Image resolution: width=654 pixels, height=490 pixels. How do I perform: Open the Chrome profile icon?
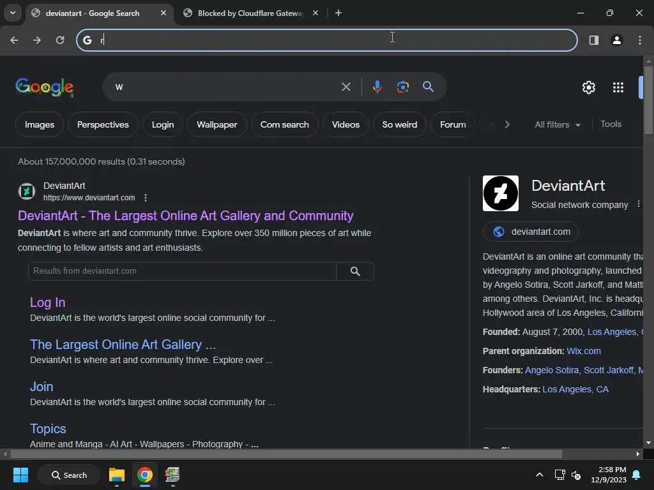[x=617, y=40]
